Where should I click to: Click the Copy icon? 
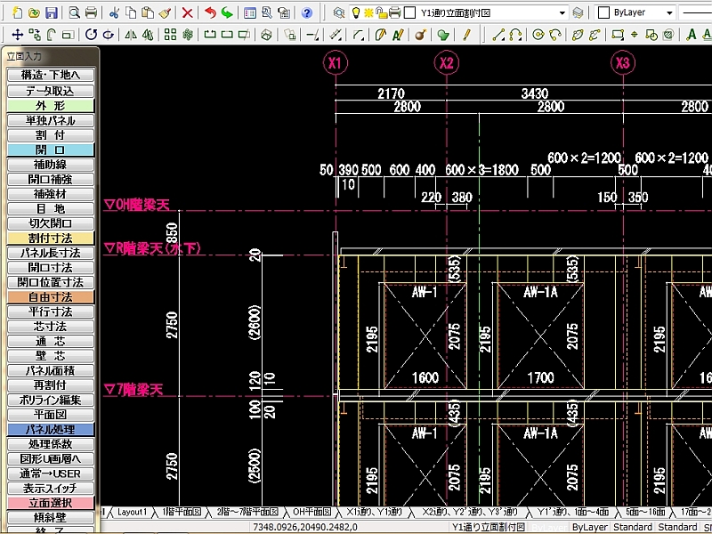click(131, 12)
